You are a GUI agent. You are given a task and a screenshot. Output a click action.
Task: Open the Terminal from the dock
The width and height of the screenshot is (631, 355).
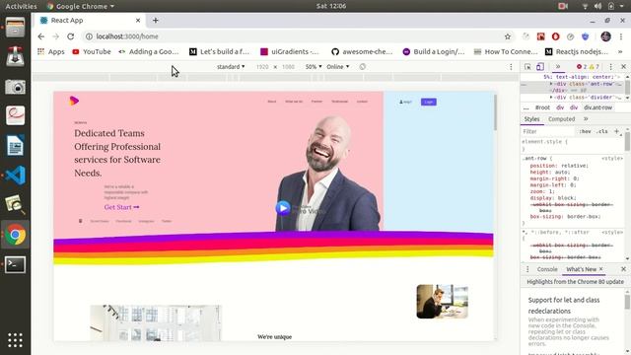(x=16, y=264)
